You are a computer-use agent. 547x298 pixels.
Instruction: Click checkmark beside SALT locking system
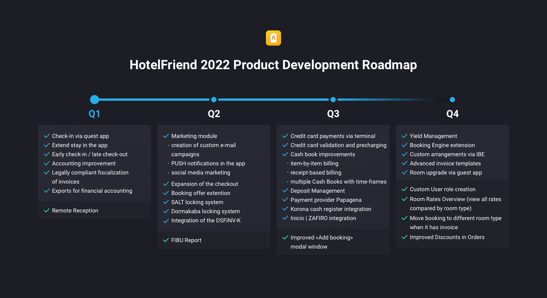(166, 202)
